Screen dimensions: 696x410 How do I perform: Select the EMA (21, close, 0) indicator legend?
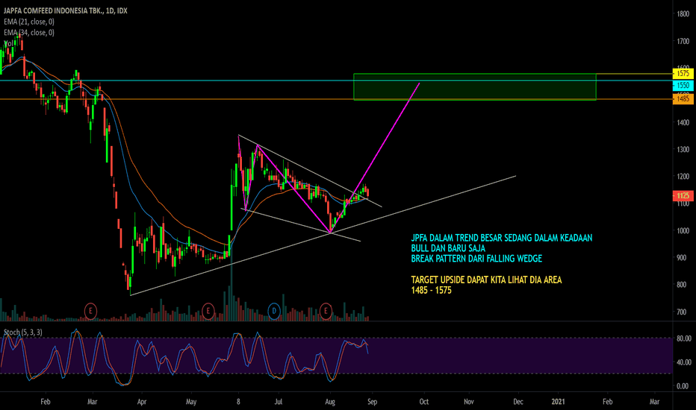29,22
